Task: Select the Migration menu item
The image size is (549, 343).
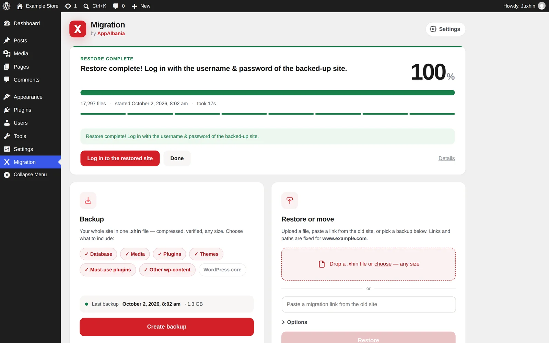Action: coord(31,162)
